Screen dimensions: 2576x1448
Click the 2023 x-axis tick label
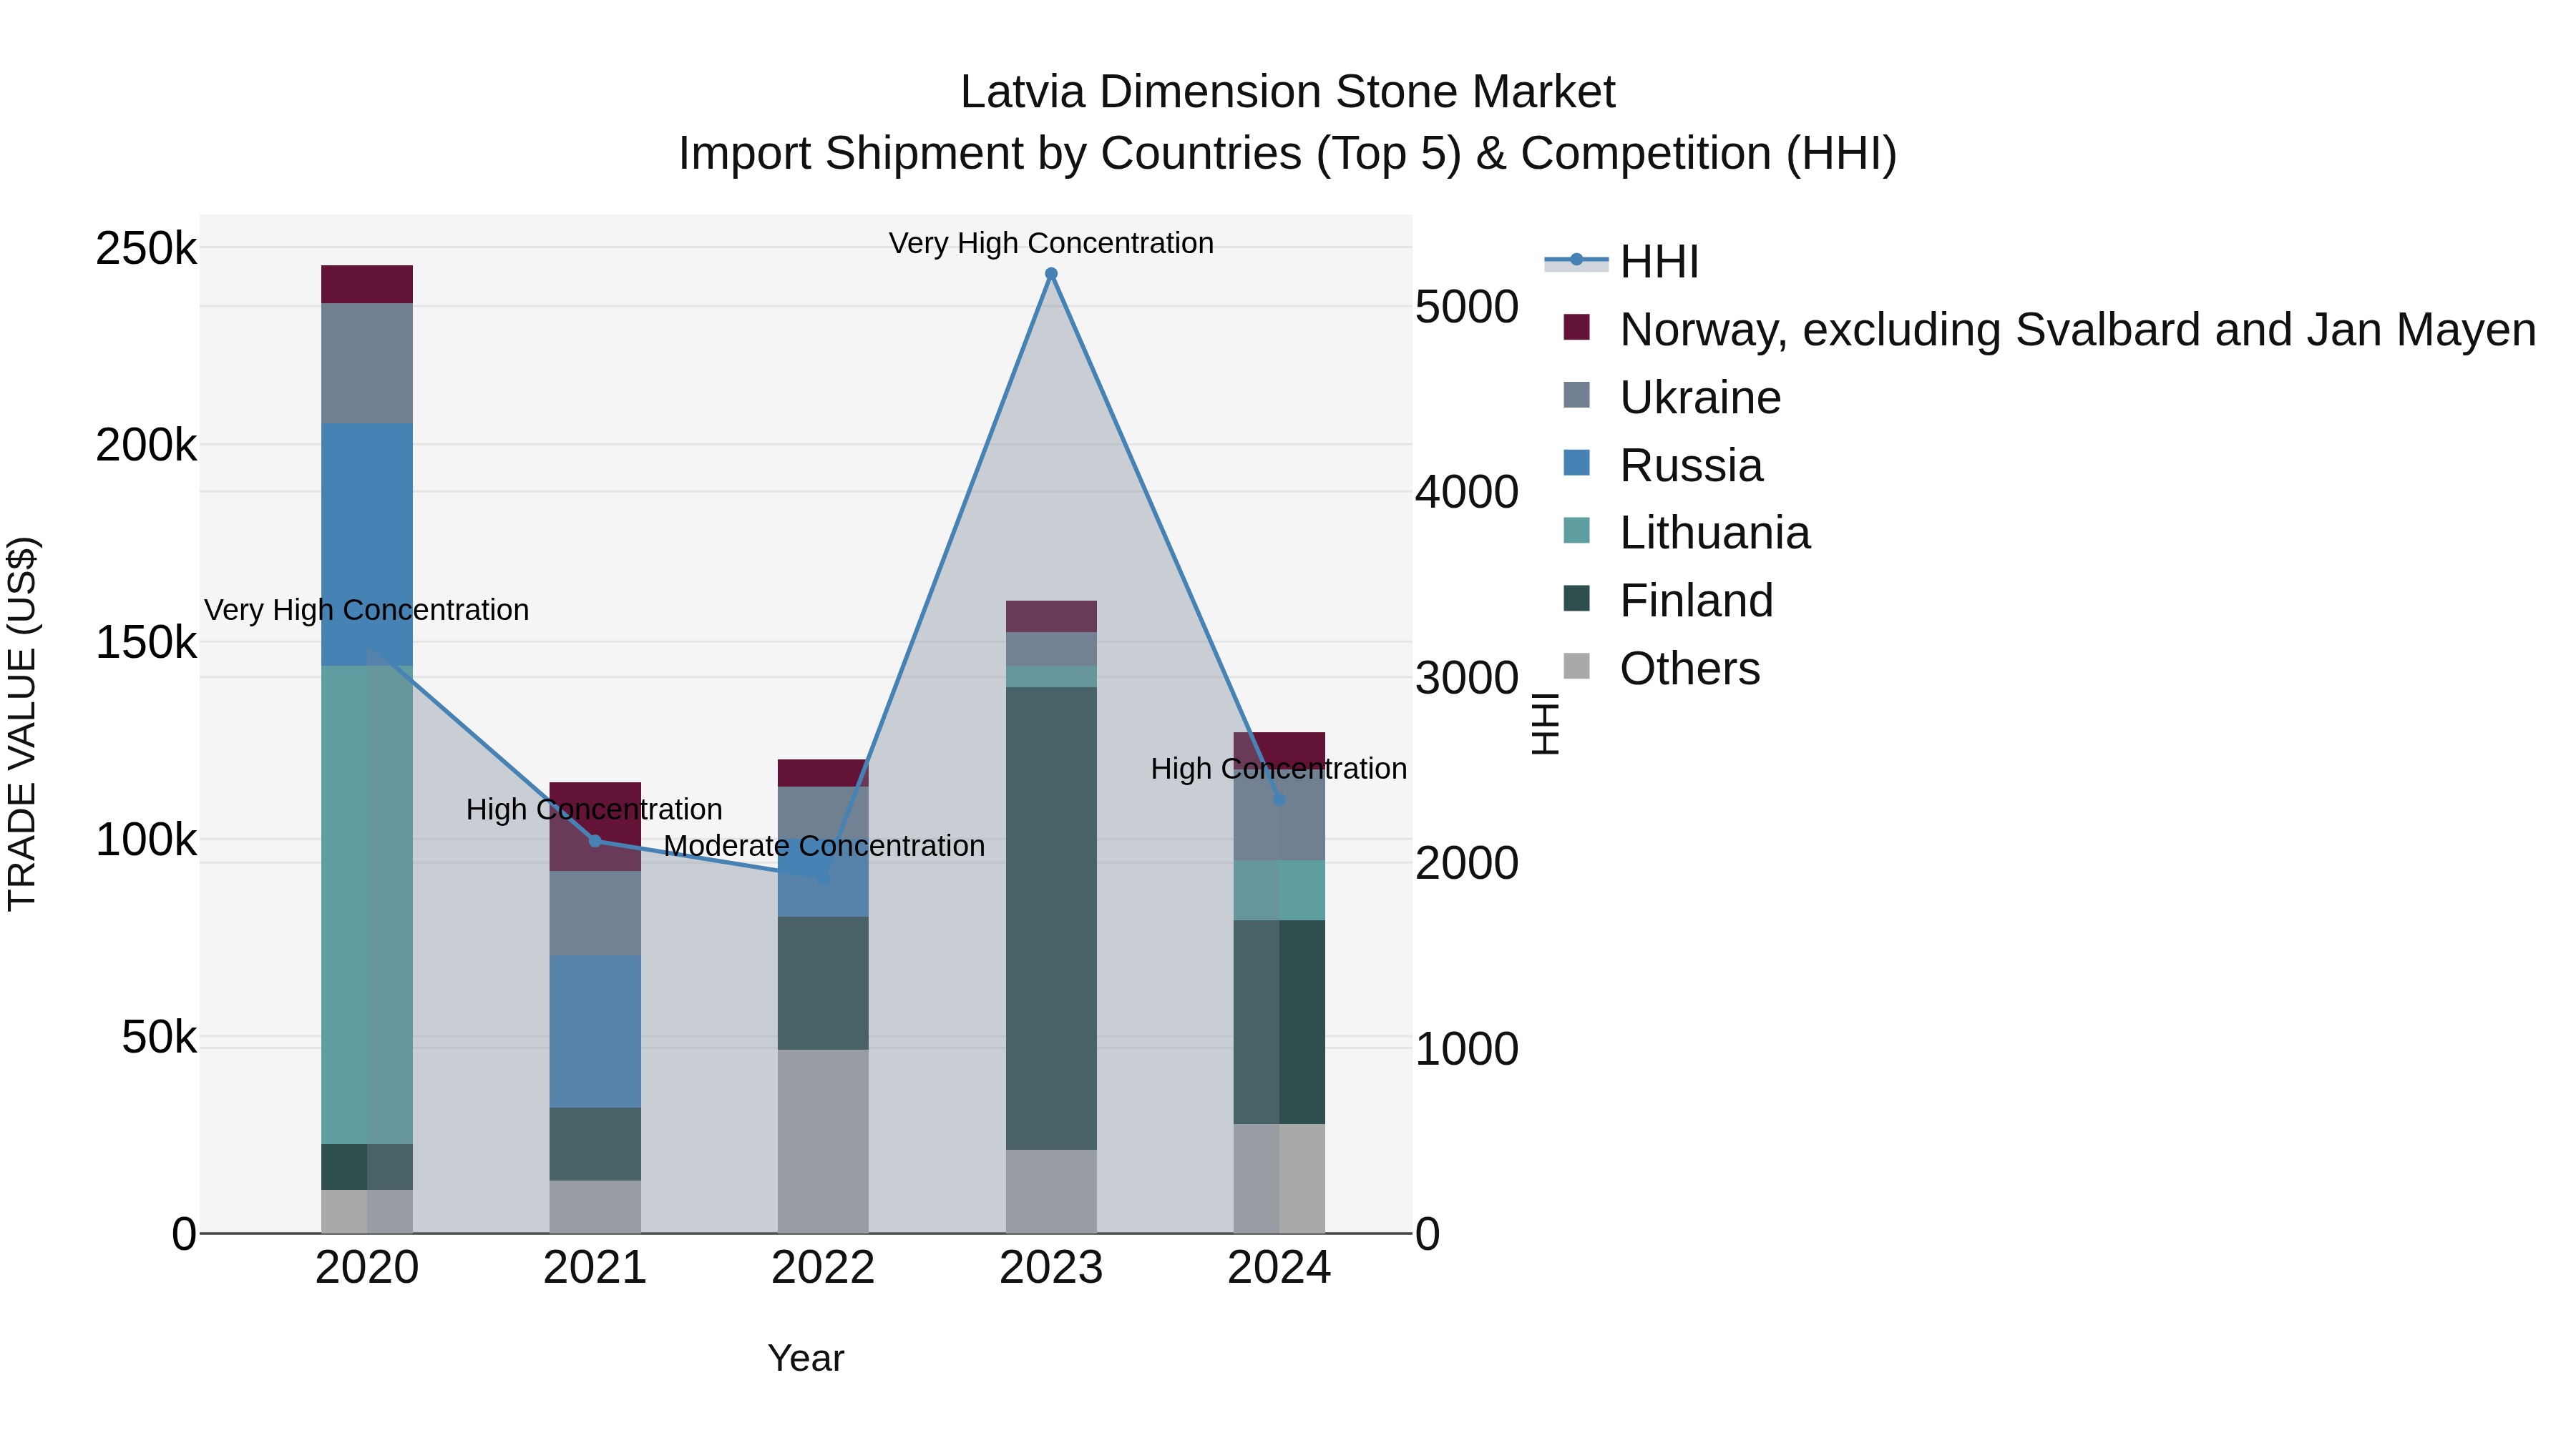1051,1268
